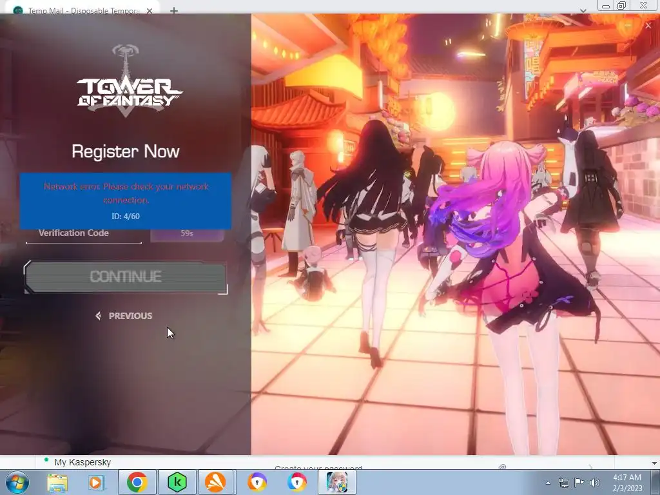Open the purple-orange Avast Secure Browser taskbar icon
660x495 pixels.
tap(257, 482)
